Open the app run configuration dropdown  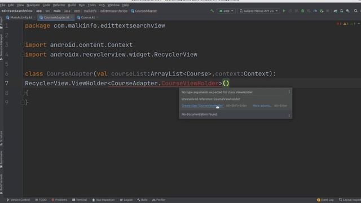pos(226,11)
